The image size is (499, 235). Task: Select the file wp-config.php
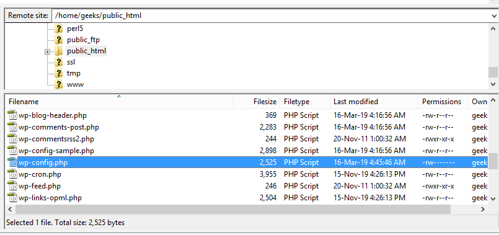pyautogui.click(x=43, y=162)
